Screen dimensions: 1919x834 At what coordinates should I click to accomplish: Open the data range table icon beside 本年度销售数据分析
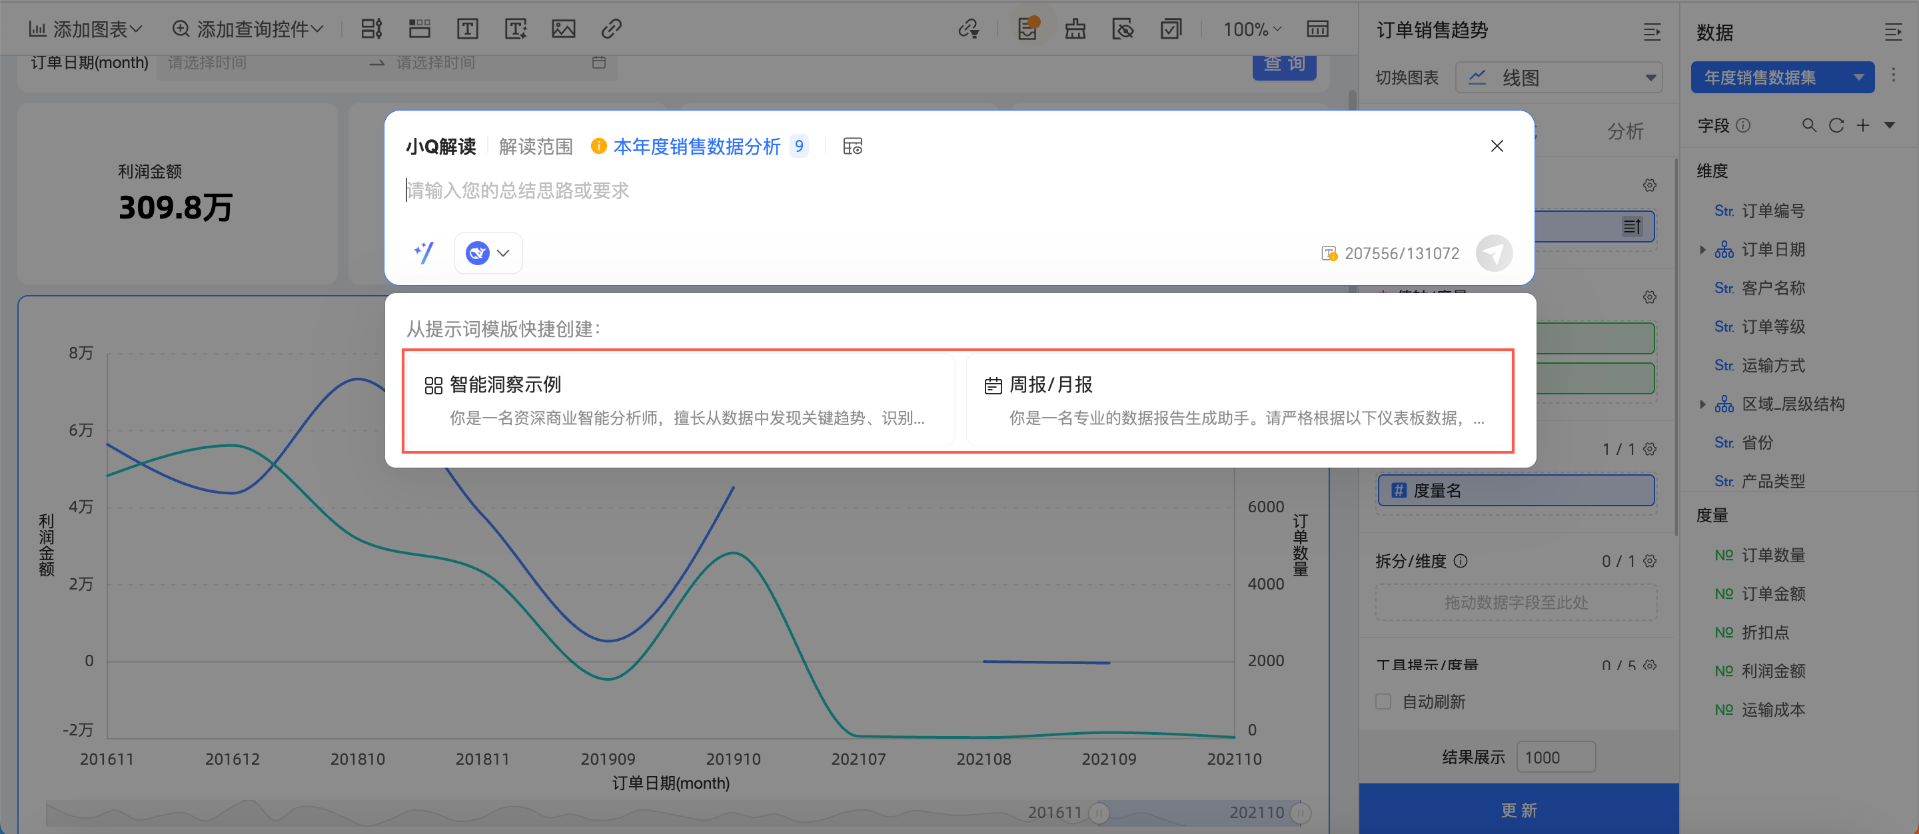[x=852, y=146]
